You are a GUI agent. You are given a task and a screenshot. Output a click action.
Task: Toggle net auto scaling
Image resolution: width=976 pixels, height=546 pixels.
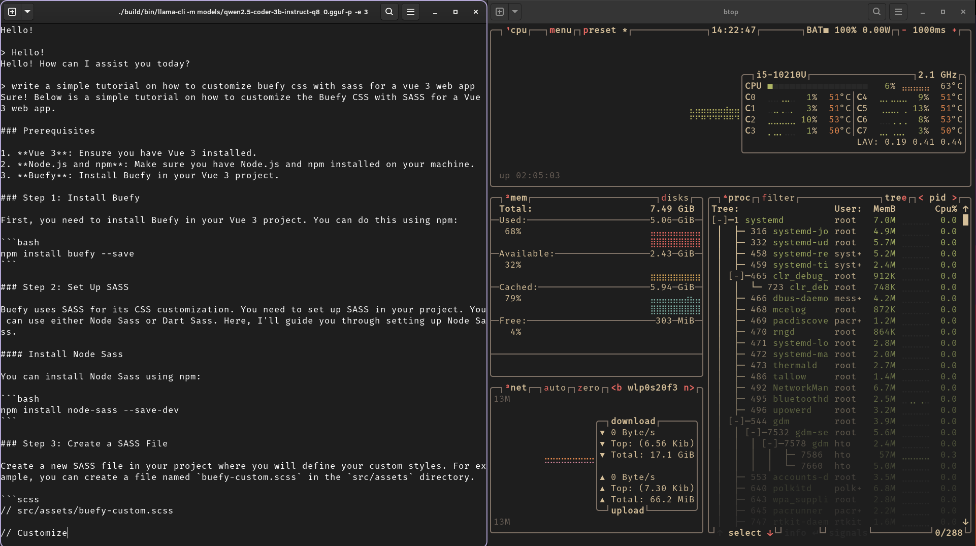pos(555,388)
